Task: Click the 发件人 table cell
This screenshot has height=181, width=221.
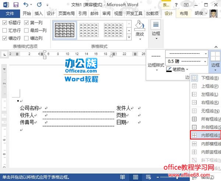Action: pos(123,108)
